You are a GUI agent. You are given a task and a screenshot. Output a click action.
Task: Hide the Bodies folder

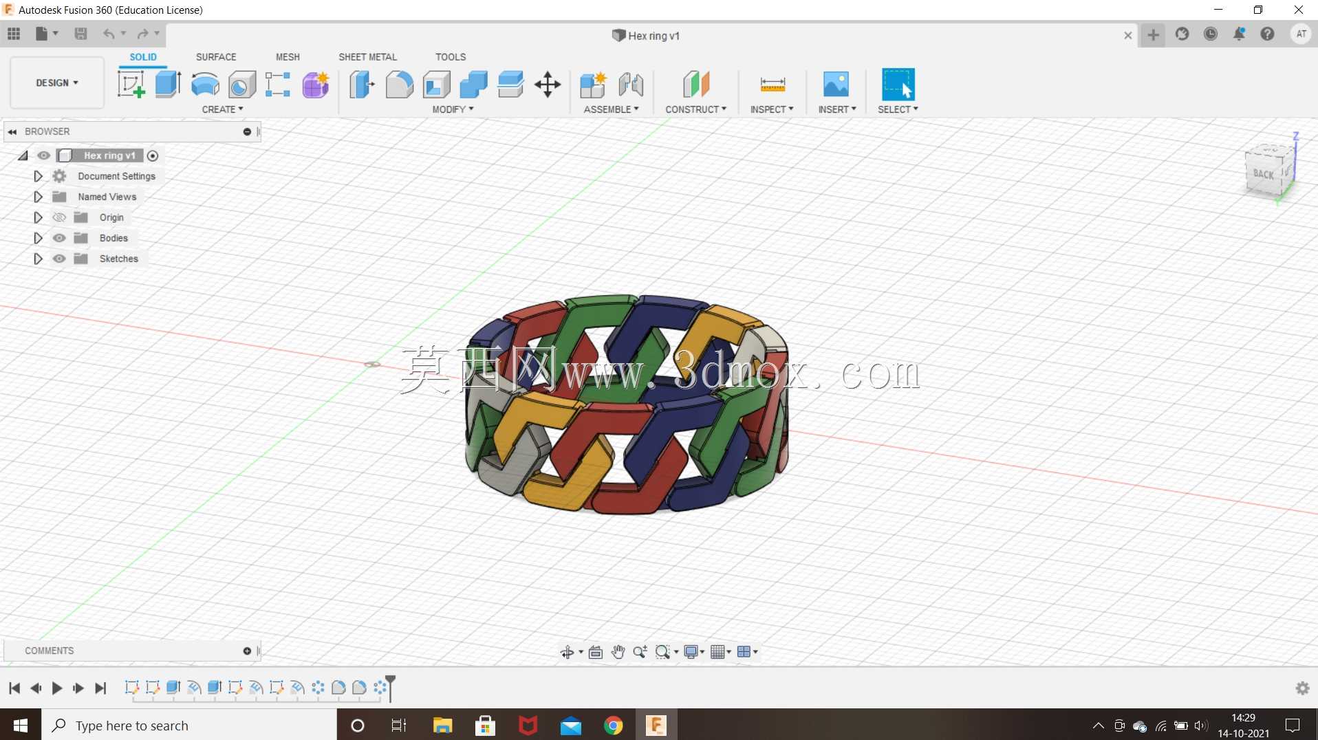[59, 238]
